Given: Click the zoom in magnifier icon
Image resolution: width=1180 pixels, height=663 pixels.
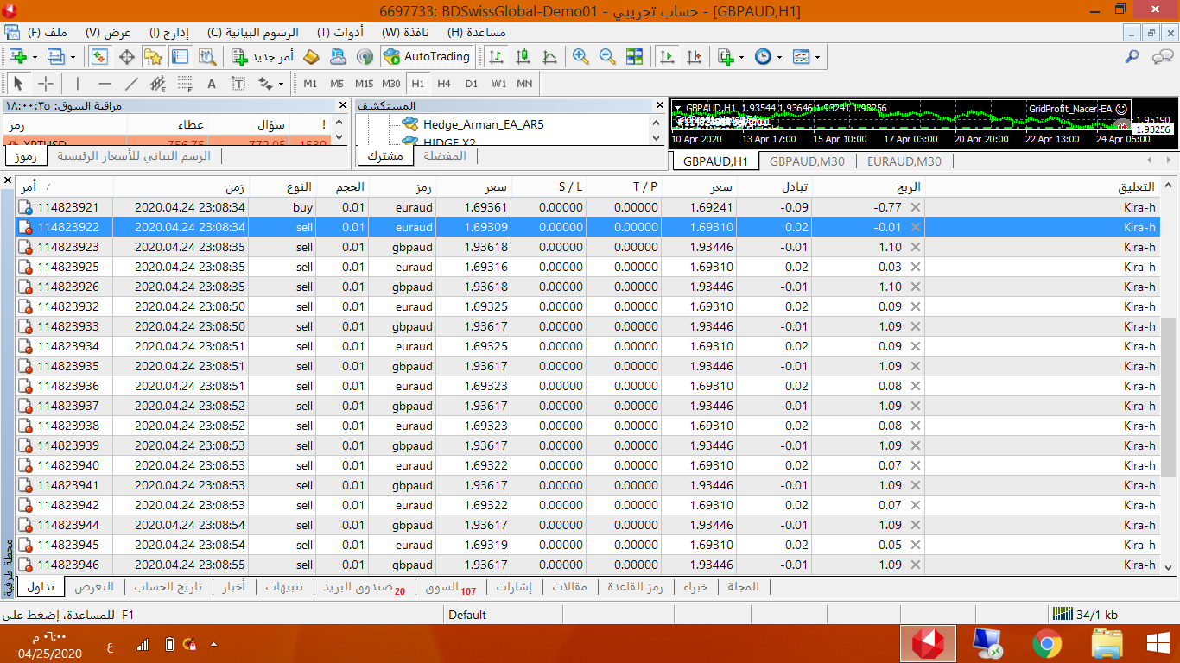Looking at the screenshot, I should [580, 57].
